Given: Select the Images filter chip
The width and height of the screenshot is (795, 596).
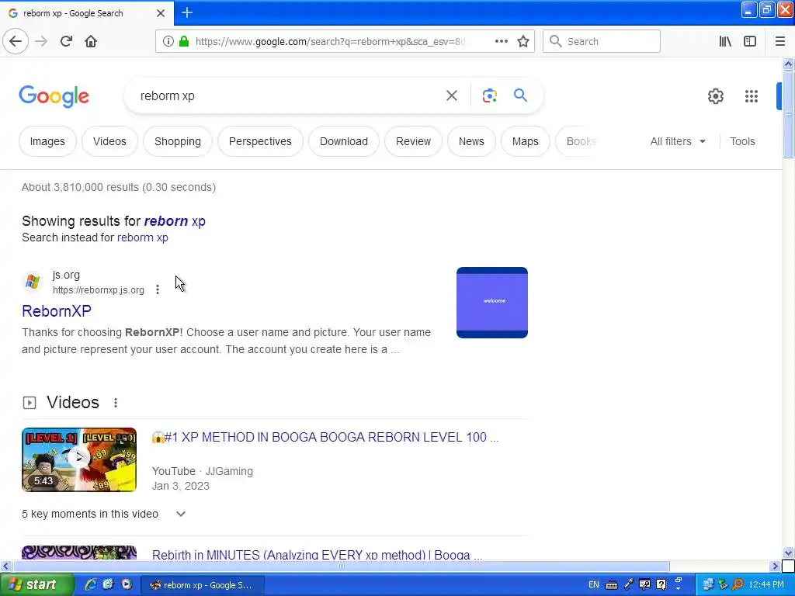Looking at the screenshot, I should pos(47,141).
